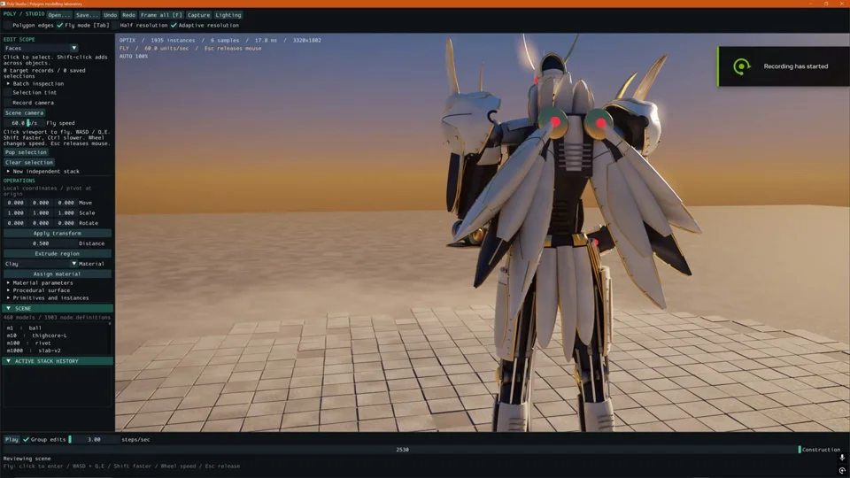Click the '3320x1802' resolution readout
This screenshot has width=850, height=478.
point(307,40)
